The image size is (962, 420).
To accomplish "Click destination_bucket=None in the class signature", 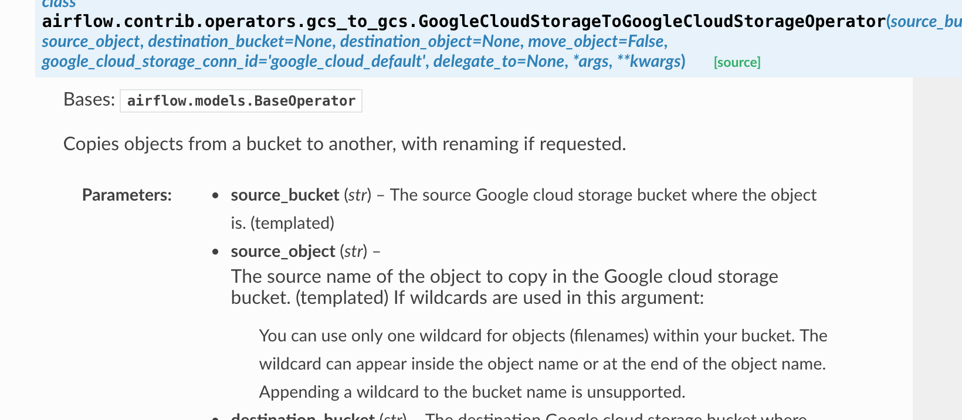I will (x=240, y=42).
